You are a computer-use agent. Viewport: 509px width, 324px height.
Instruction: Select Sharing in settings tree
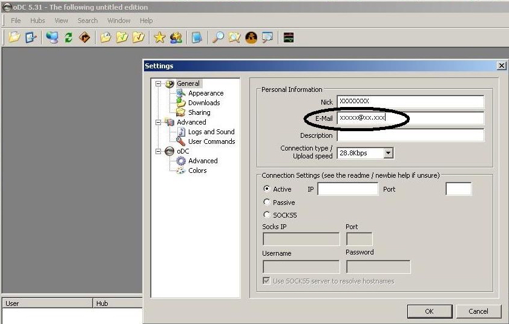pyautogui.click(x=199, y=112)
